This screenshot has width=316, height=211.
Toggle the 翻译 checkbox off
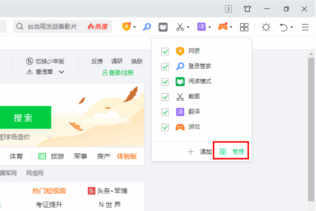click(165, 112)
